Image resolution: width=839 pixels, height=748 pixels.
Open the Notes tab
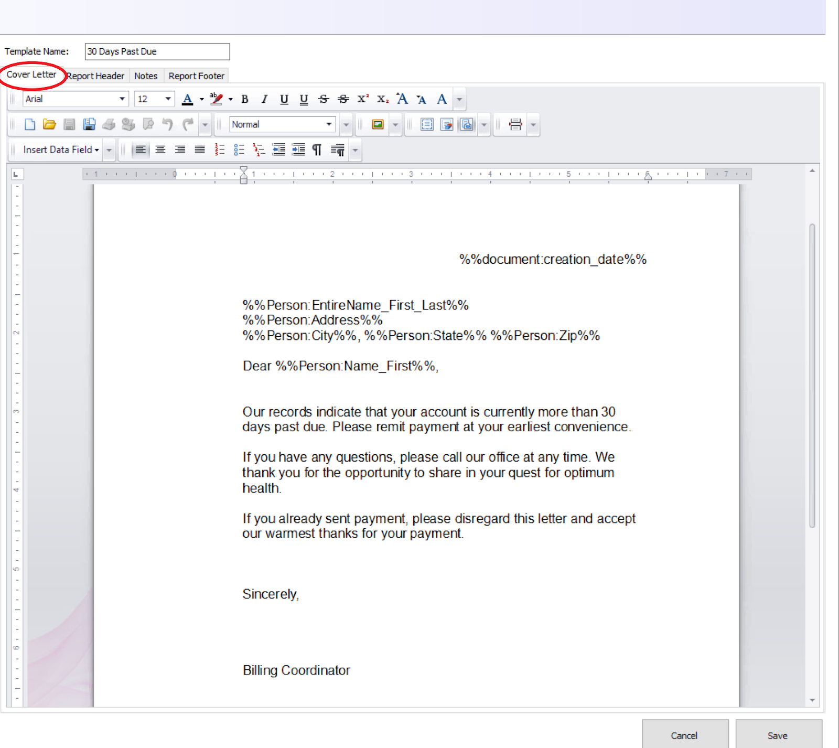(146, 76)
